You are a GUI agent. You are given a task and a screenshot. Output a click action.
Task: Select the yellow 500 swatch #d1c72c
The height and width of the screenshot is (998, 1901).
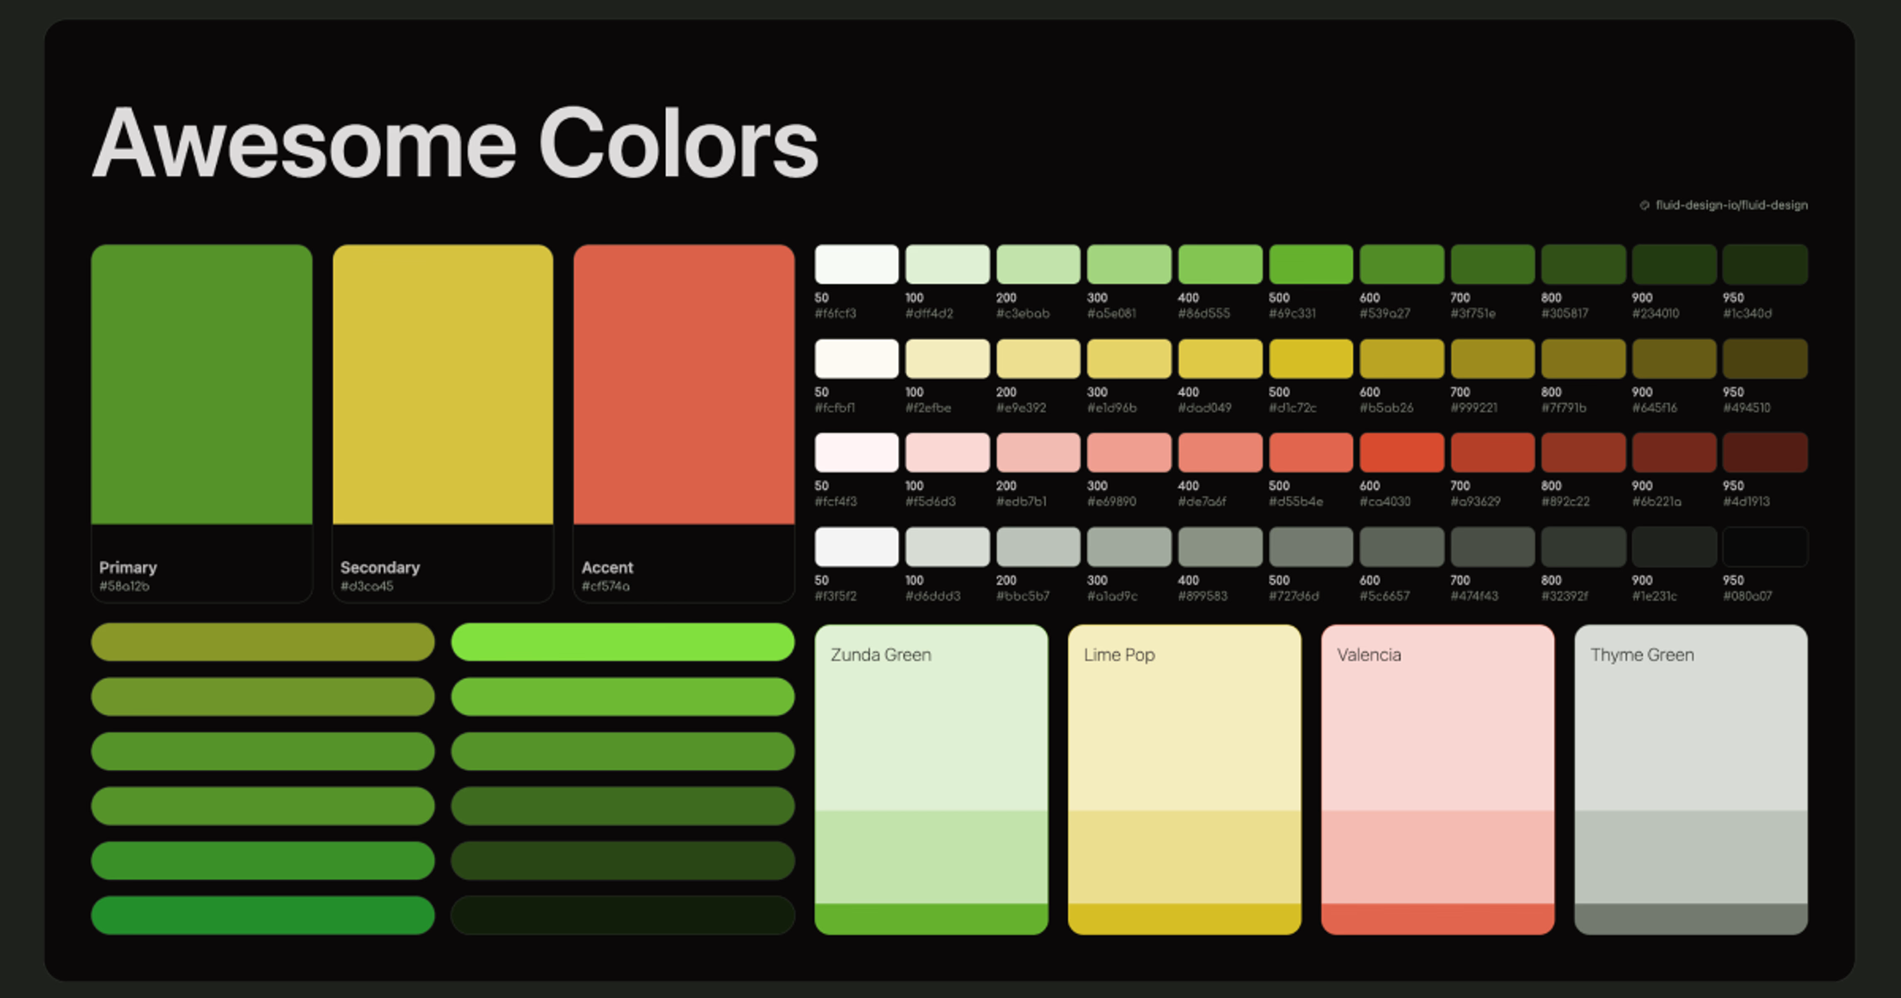pyautogui.click(x=1311, y=358)
